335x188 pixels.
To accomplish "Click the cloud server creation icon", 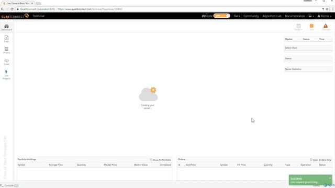I will [148, 94].
